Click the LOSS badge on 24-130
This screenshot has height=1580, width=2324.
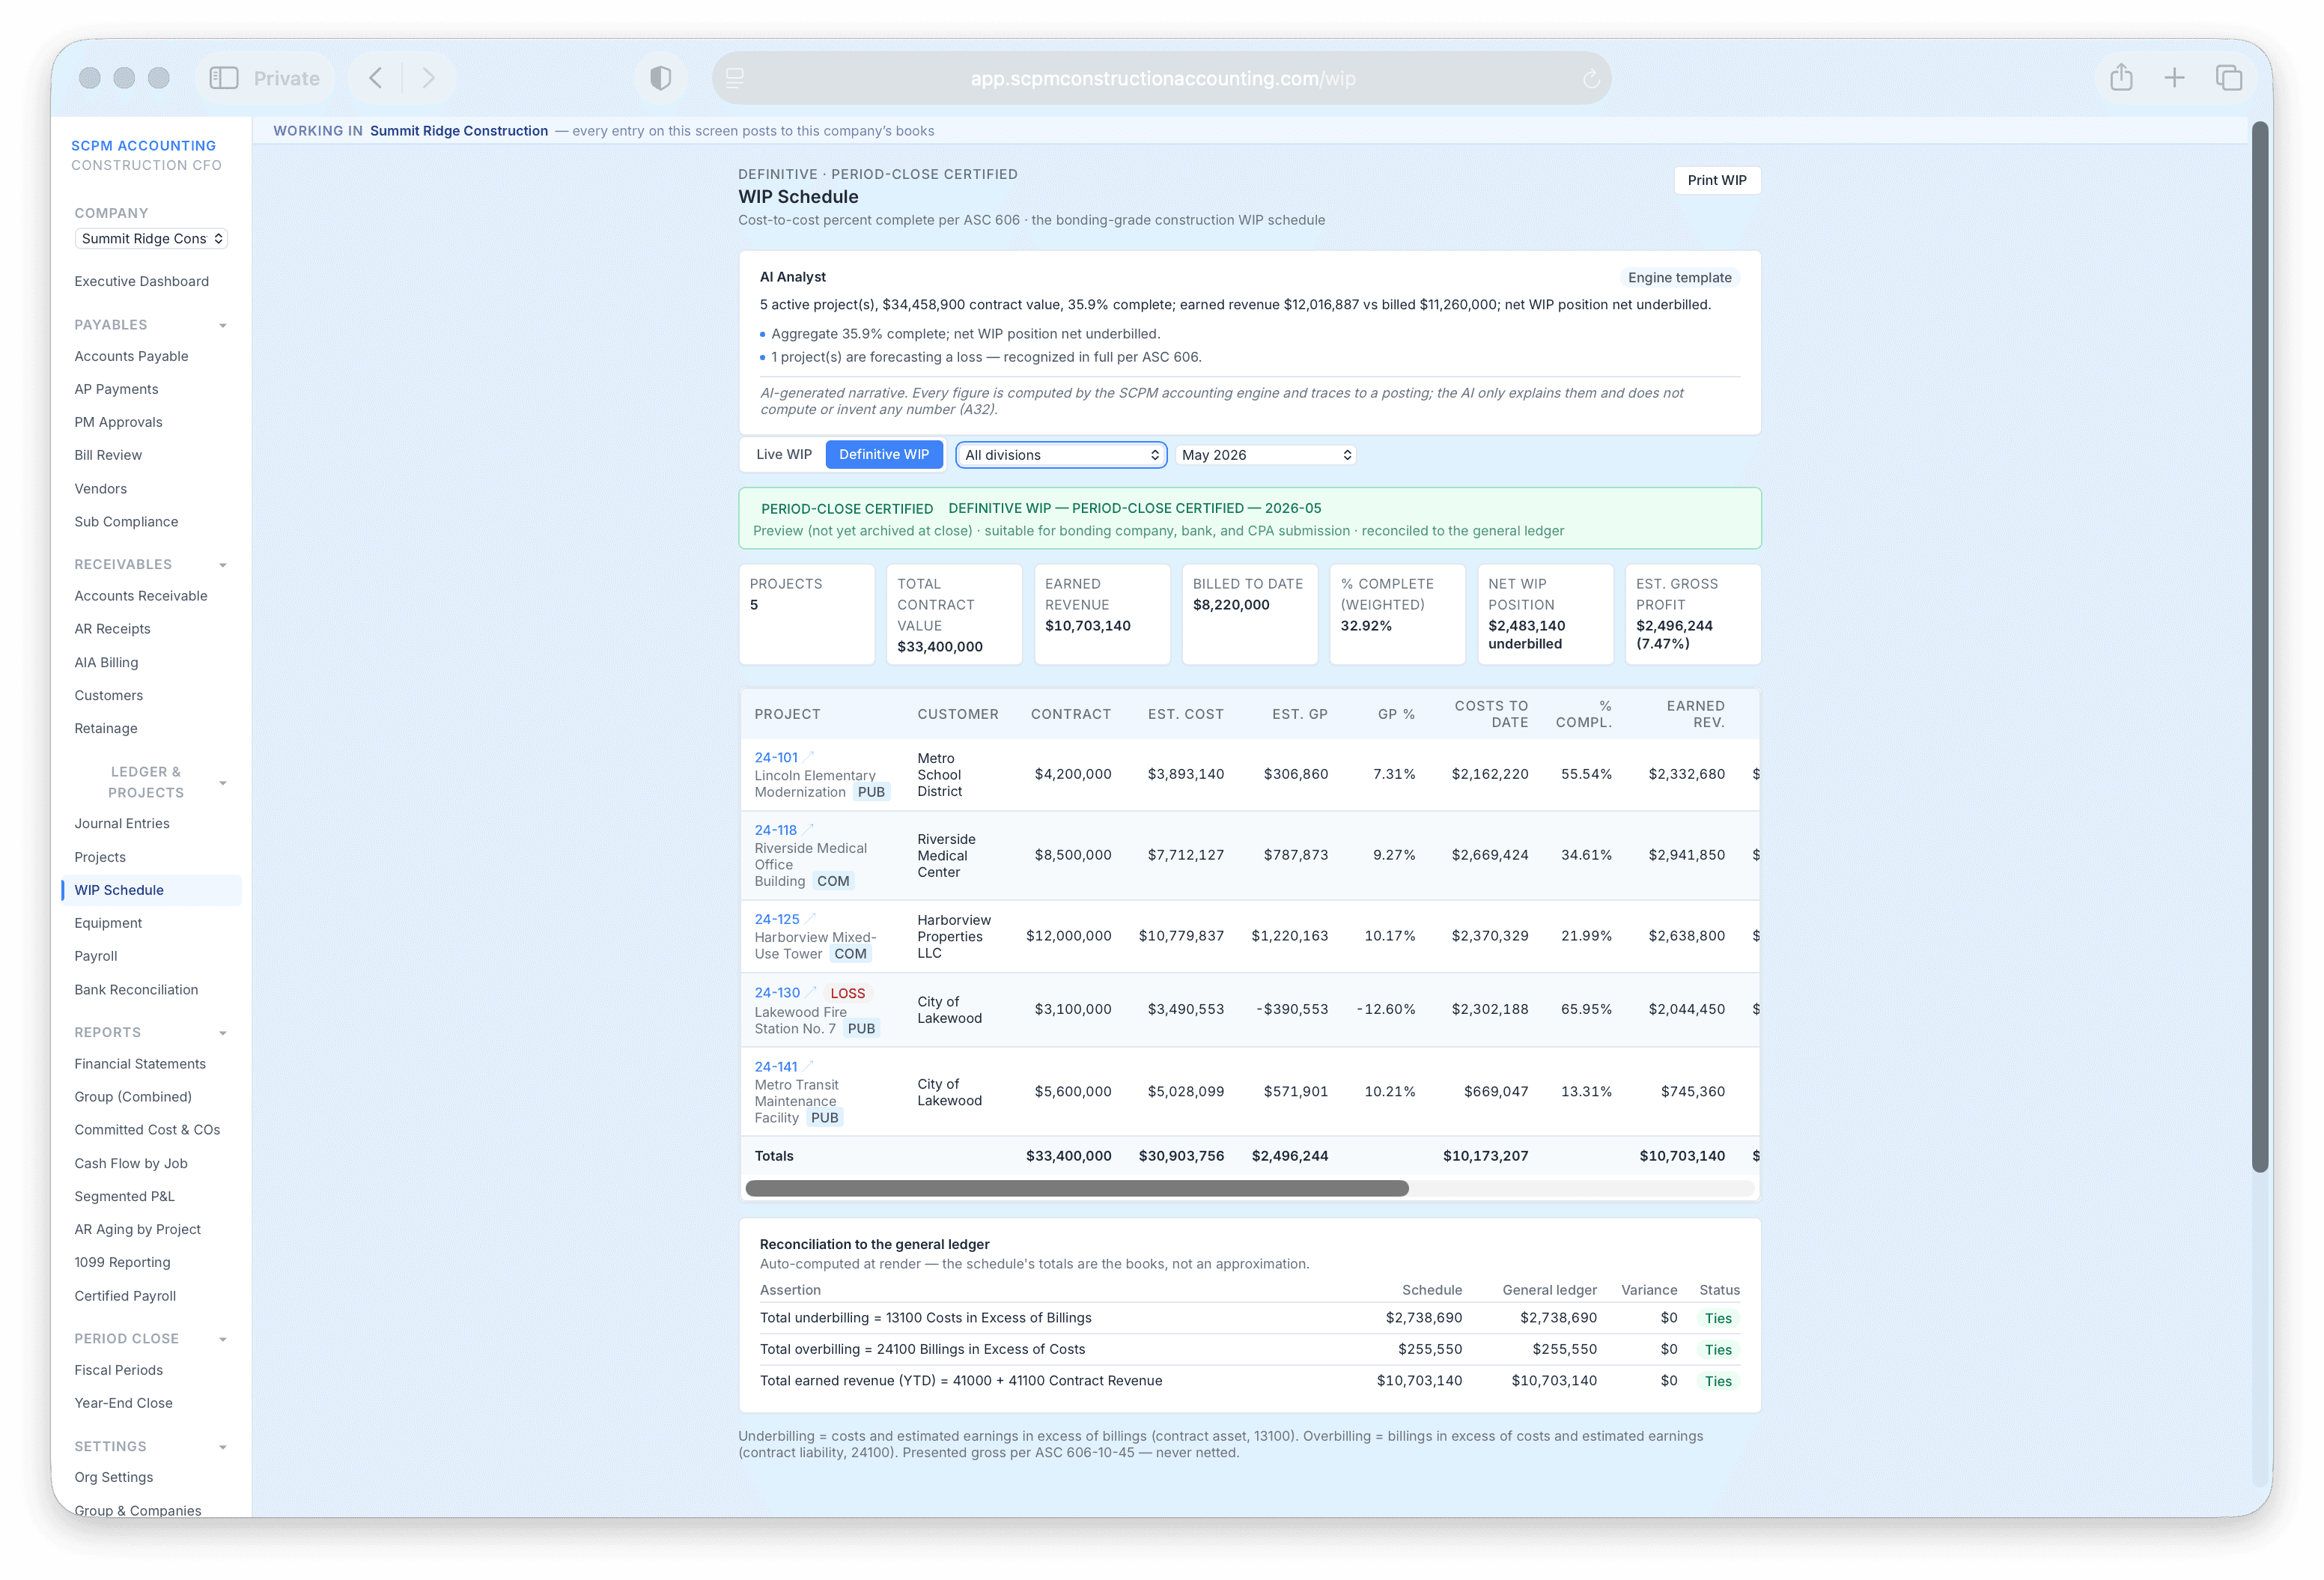847,993
